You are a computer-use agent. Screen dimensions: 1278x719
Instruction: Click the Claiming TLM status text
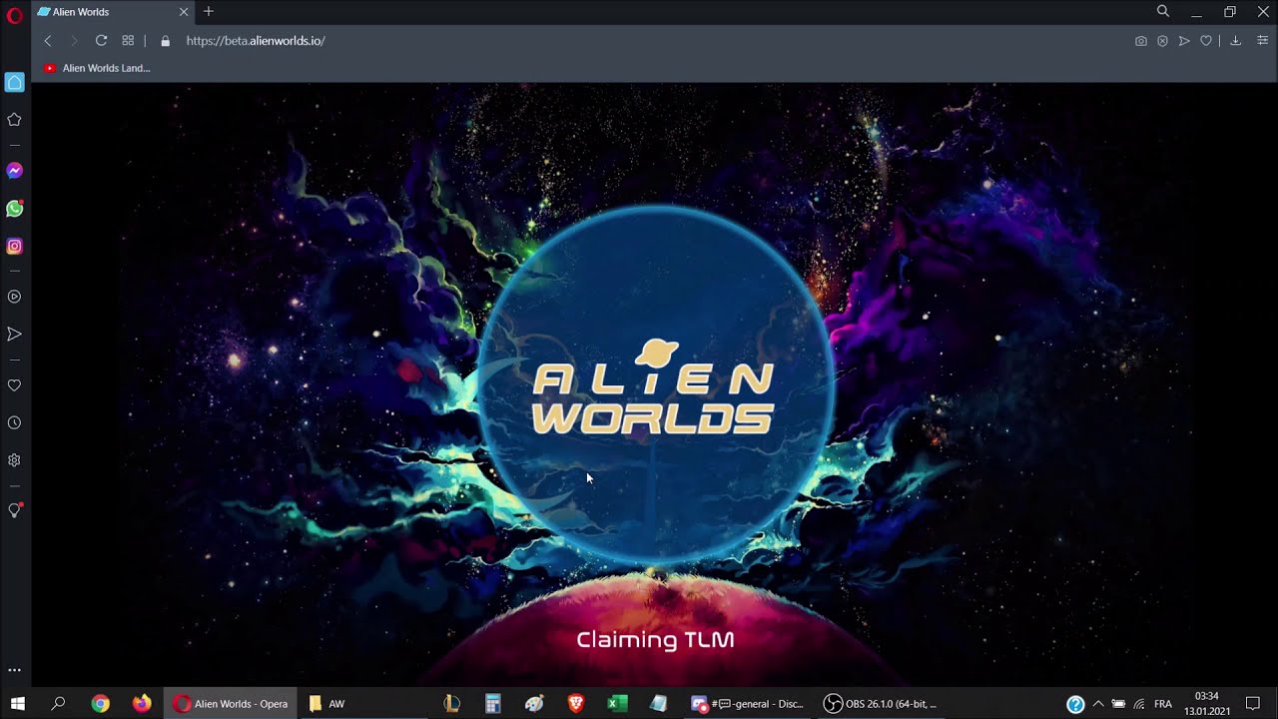[655, 640]
